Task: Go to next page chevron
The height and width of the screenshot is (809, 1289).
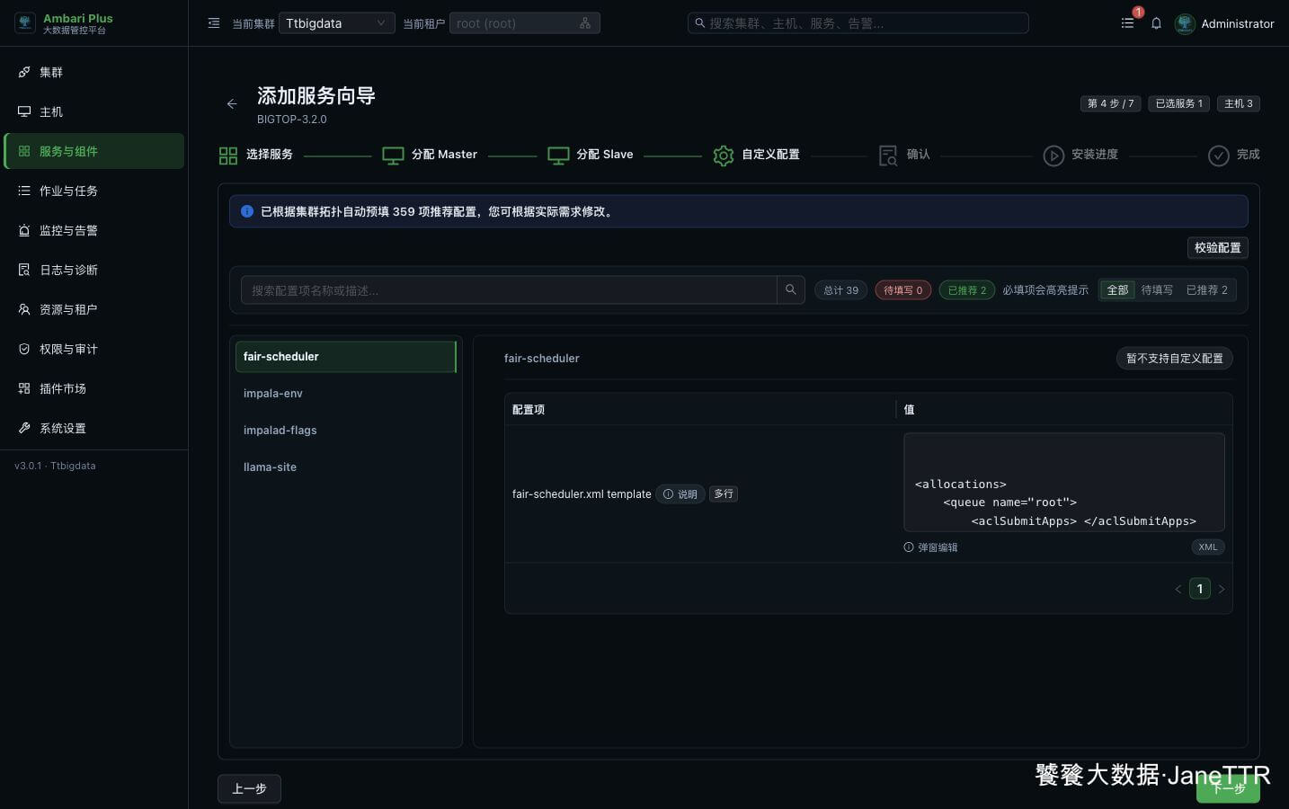Action: coord(1222,590)
